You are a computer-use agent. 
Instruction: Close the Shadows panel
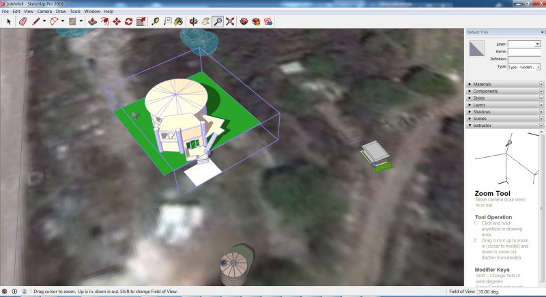point(541,112)
